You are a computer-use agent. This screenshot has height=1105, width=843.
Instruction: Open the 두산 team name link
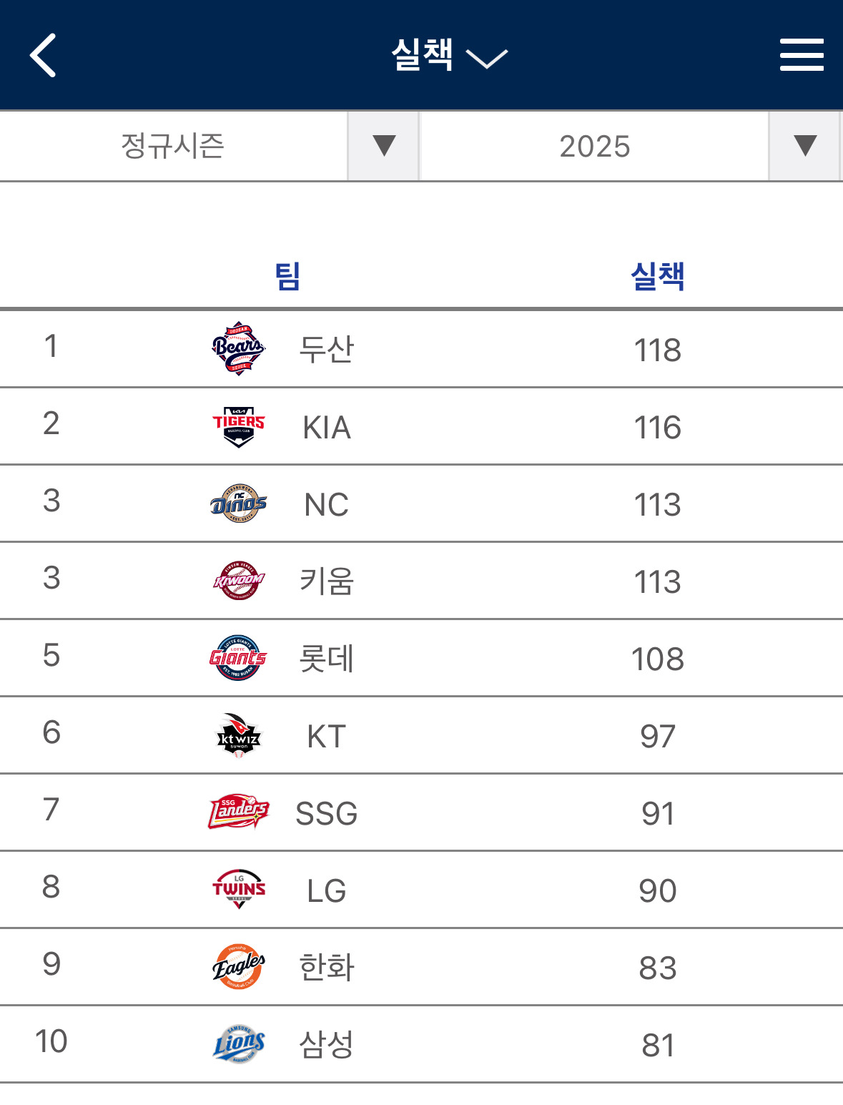(x=326, y=350)
